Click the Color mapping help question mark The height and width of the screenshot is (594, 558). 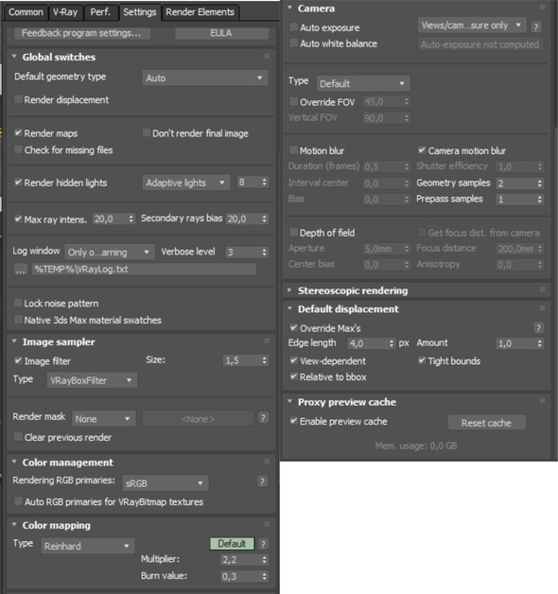pos(263,544)
